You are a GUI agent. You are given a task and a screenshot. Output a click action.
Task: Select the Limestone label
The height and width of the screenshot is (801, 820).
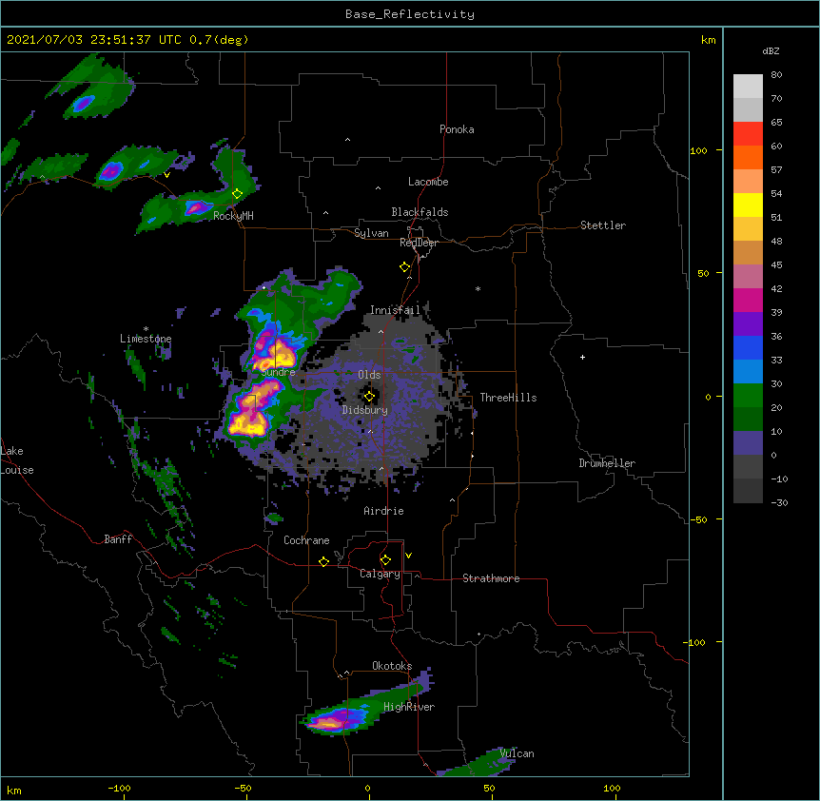(146, 339)
